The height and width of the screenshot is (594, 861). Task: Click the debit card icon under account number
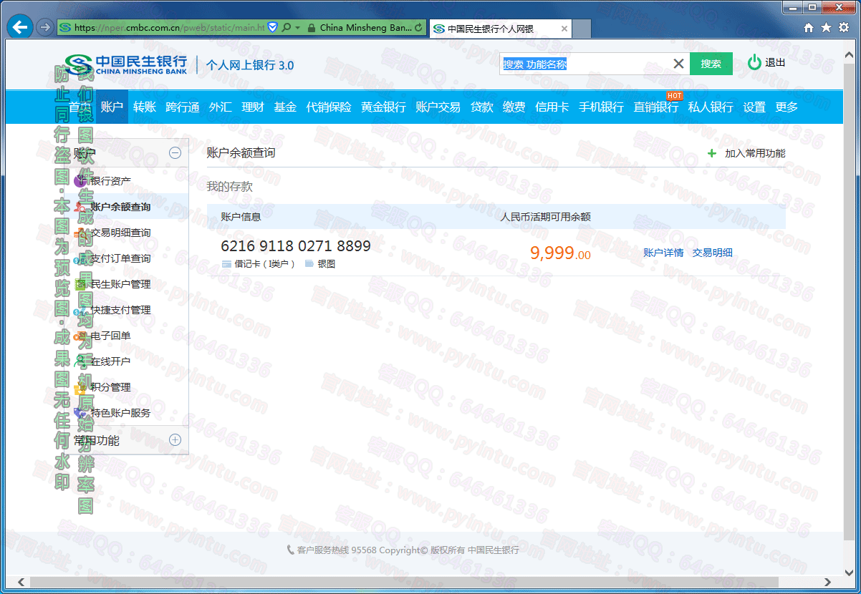pos(226,264)
